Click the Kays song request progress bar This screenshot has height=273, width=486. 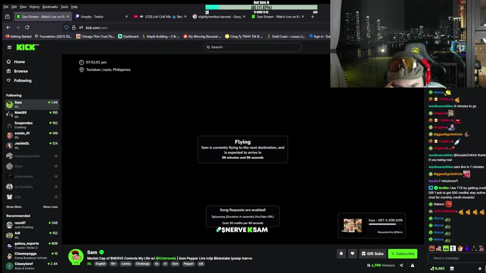click(385, 224)
